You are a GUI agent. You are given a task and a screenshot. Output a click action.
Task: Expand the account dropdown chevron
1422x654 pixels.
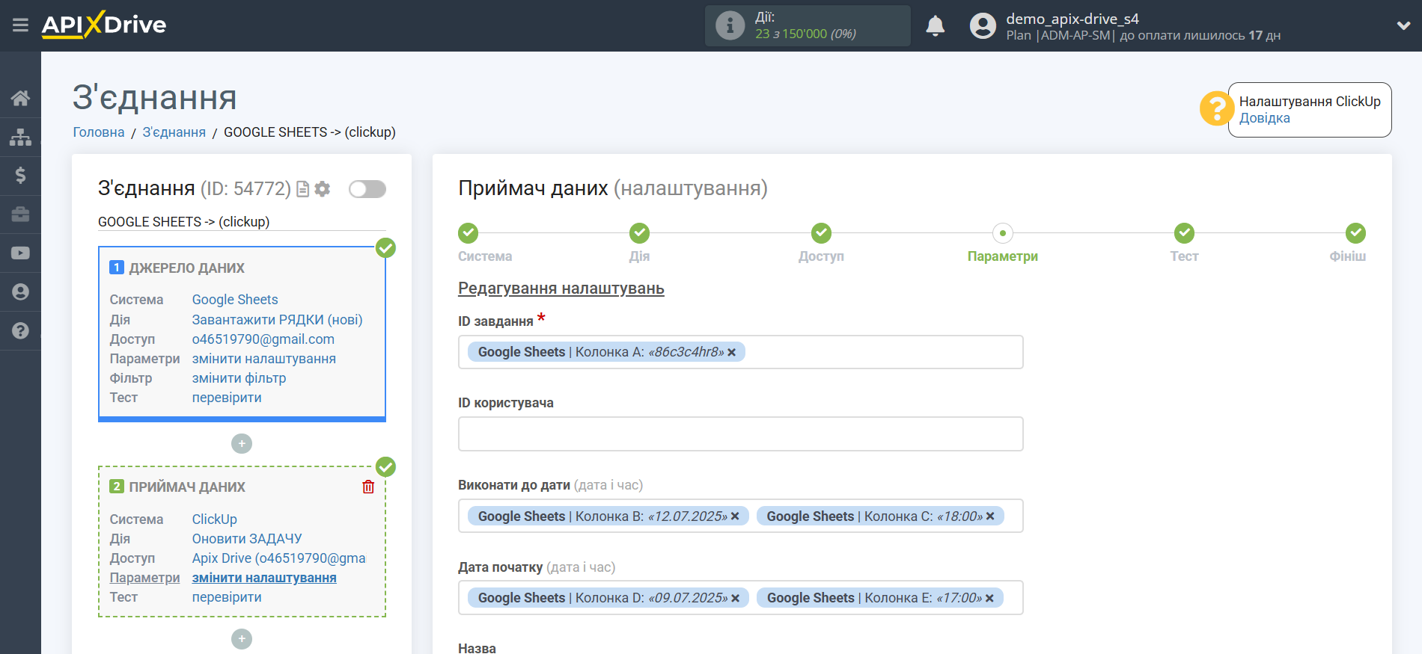[1403, 25]
